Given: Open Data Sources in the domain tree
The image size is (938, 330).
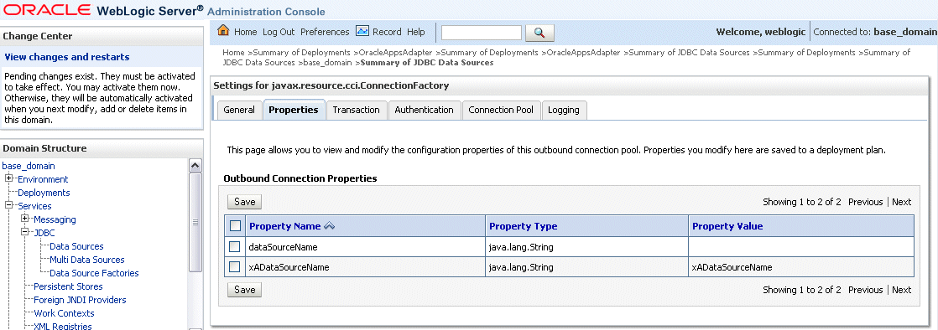Looking at the screenshot, I should [76, 246].
